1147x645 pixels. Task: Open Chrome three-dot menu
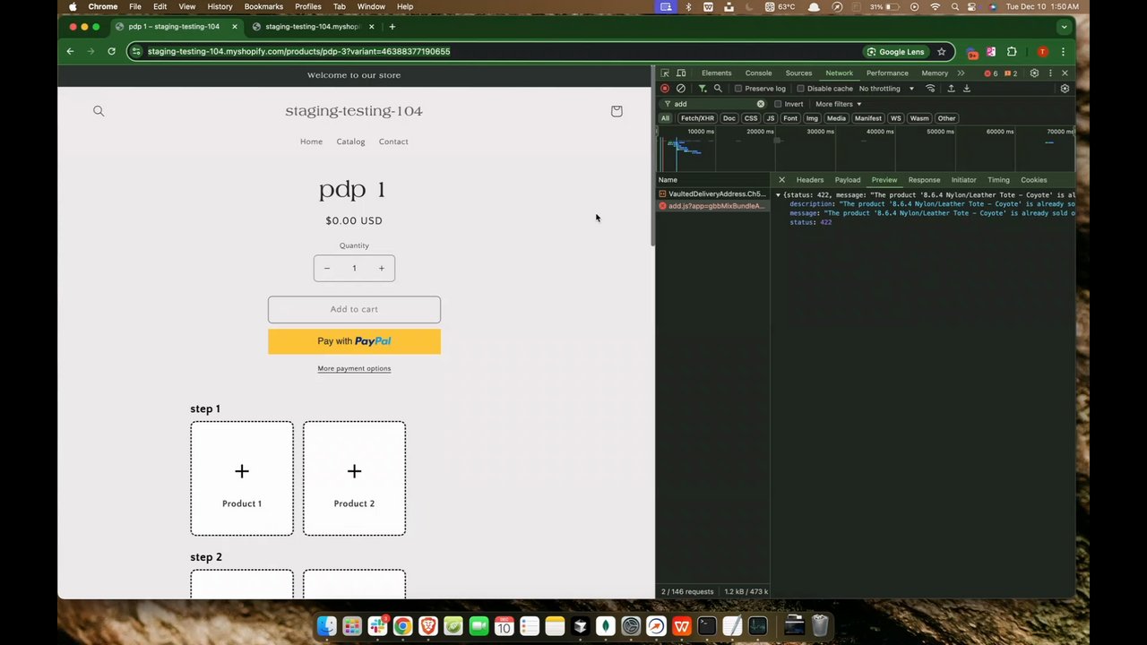pyautogui.click(x=1064, y=52)
